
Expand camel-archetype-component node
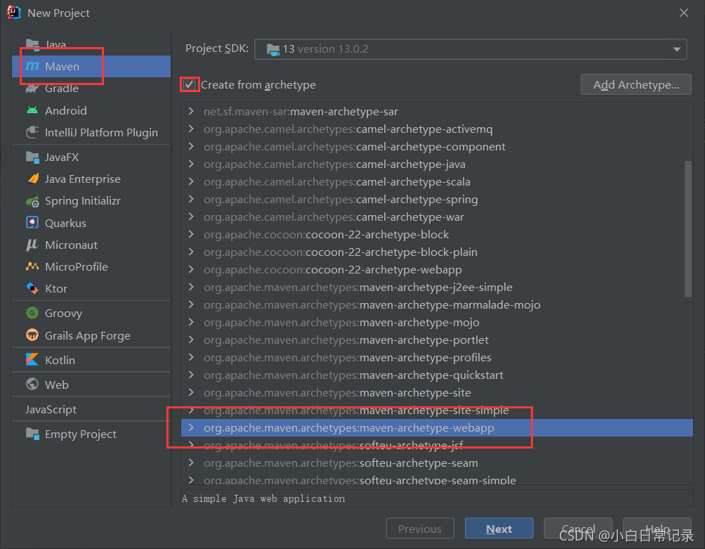tap(191, 146)
